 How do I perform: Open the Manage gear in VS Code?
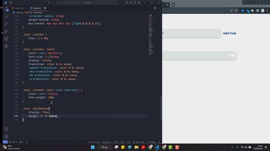coord(6,136)
